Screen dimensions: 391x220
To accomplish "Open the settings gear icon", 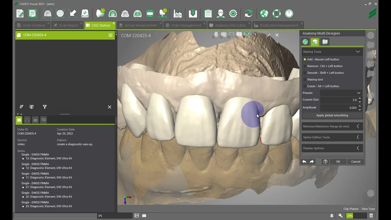I will 233,13.
